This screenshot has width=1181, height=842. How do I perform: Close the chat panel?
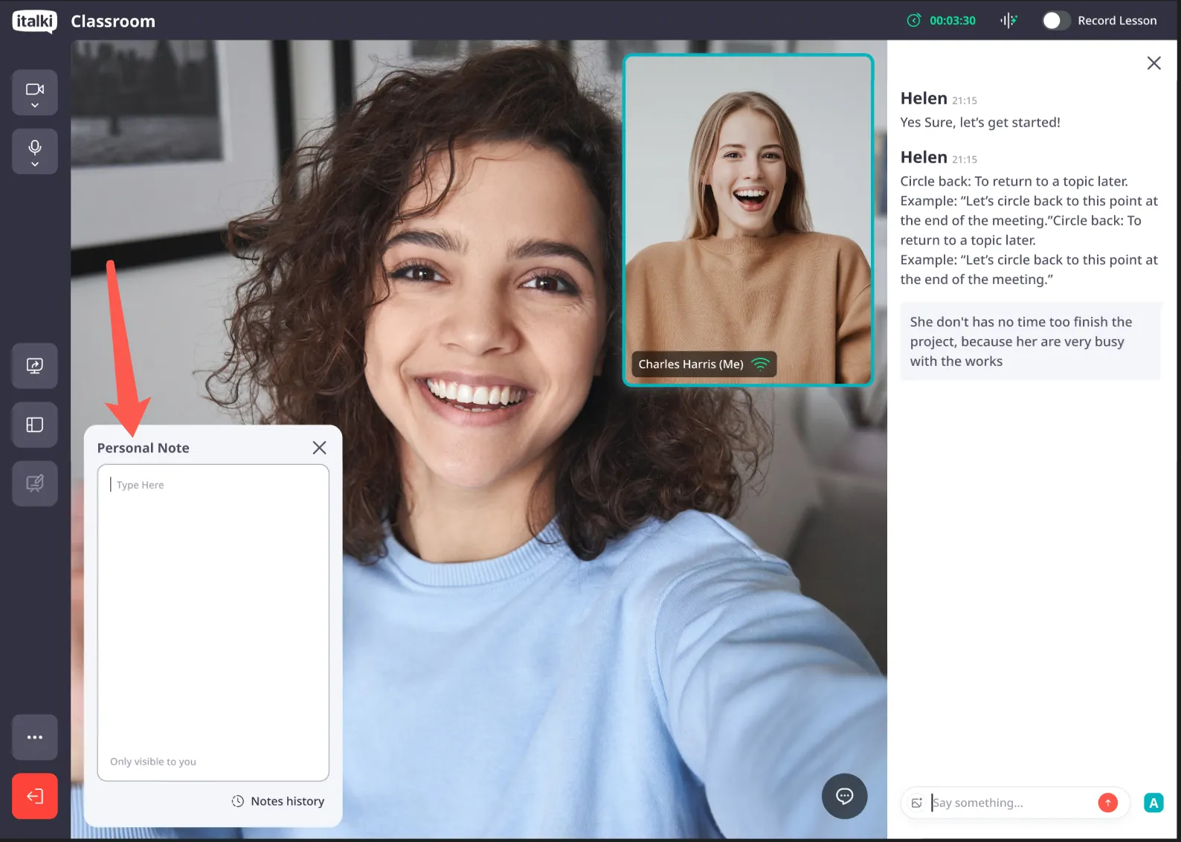tap(1153, 63)
